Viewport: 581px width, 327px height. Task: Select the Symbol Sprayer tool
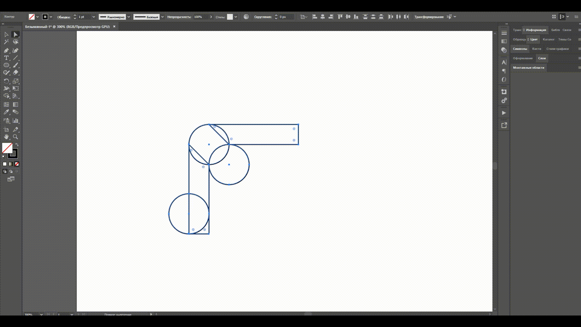pos(6,121)
